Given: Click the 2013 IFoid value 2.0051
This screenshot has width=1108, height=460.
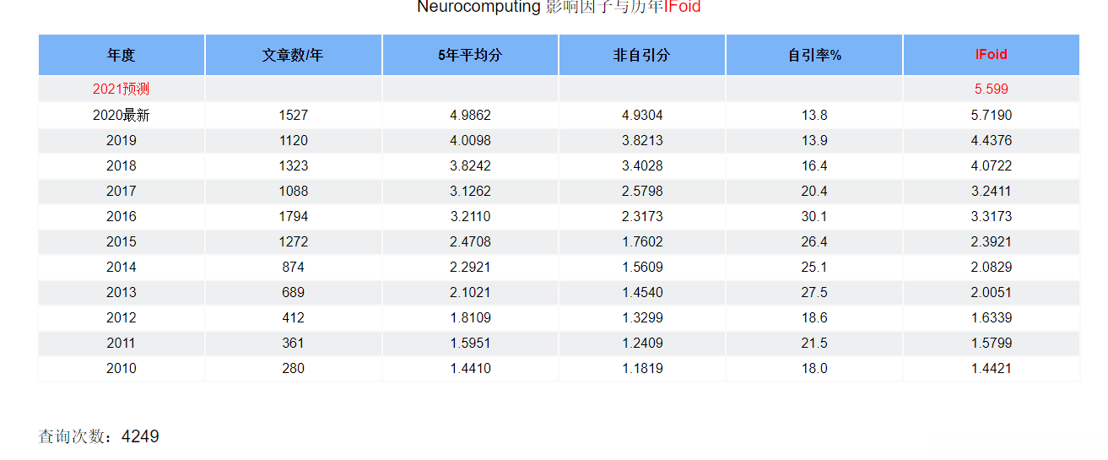Looking at the screenshot, I should point(991,292).
